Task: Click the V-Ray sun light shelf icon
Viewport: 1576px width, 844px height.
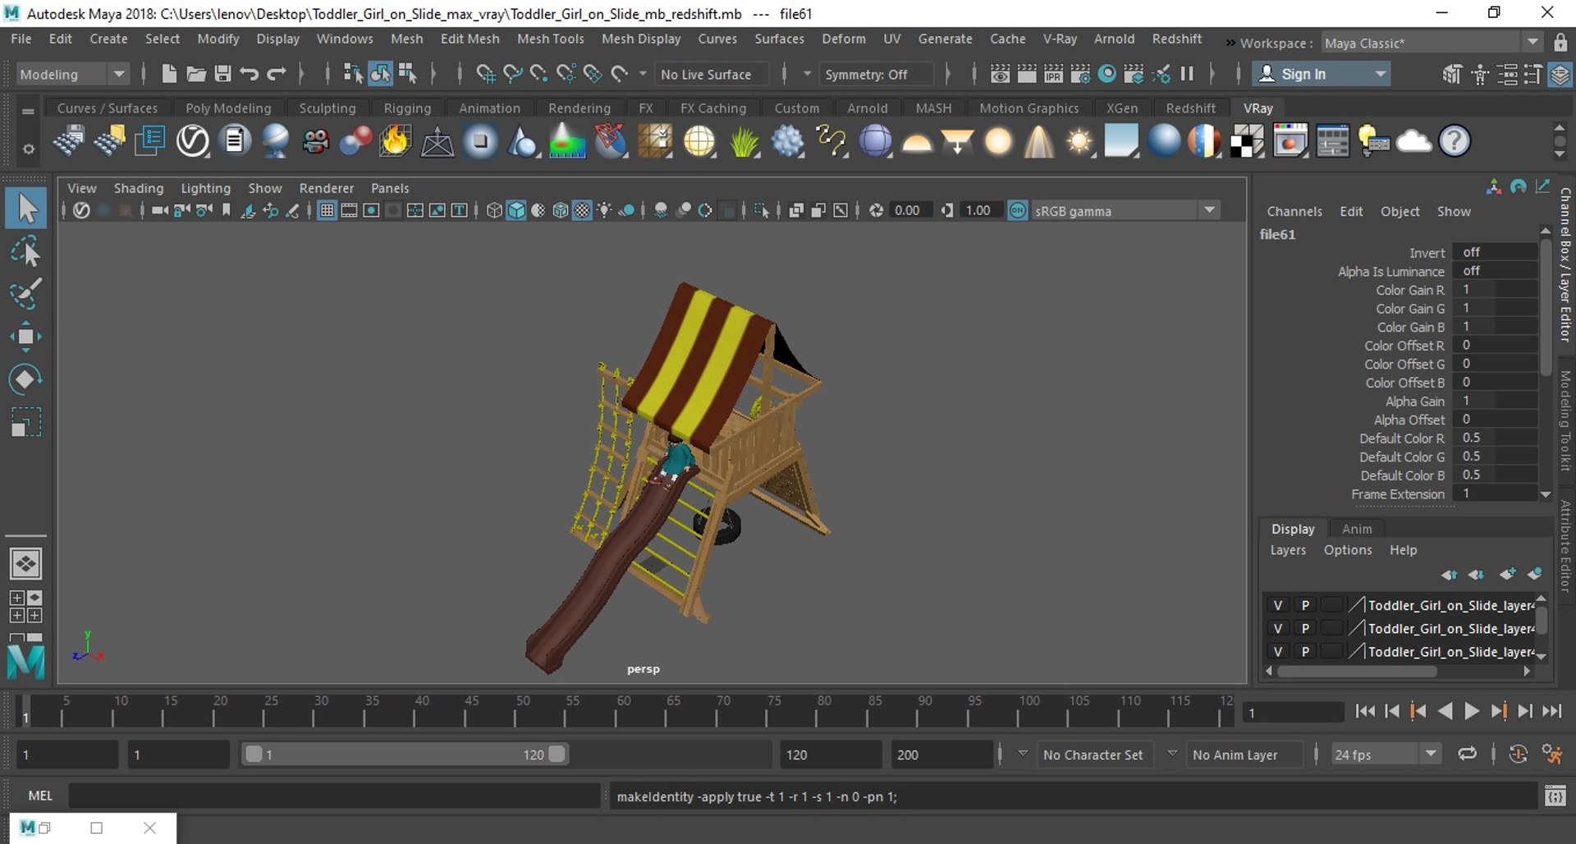Action: point(1080,141)
